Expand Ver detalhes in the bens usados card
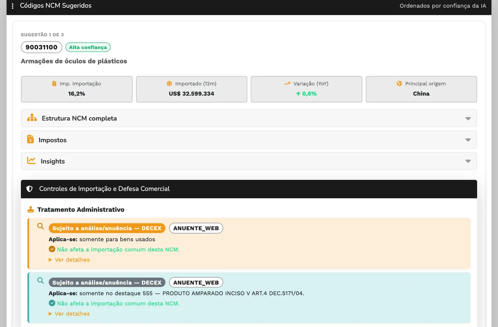 [x=69, y=260]
